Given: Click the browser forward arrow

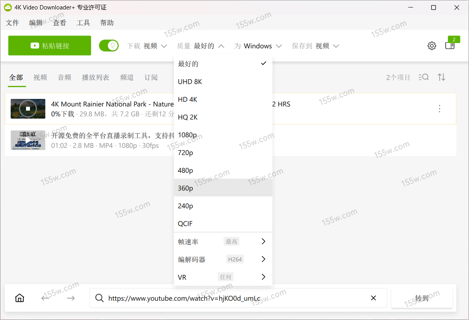Looking at the screenshot, I should coord(71,298).
